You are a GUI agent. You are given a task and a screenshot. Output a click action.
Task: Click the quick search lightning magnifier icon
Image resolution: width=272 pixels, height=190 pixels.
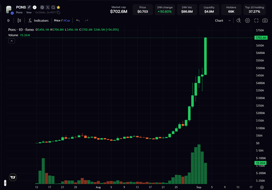pos(239,20)
